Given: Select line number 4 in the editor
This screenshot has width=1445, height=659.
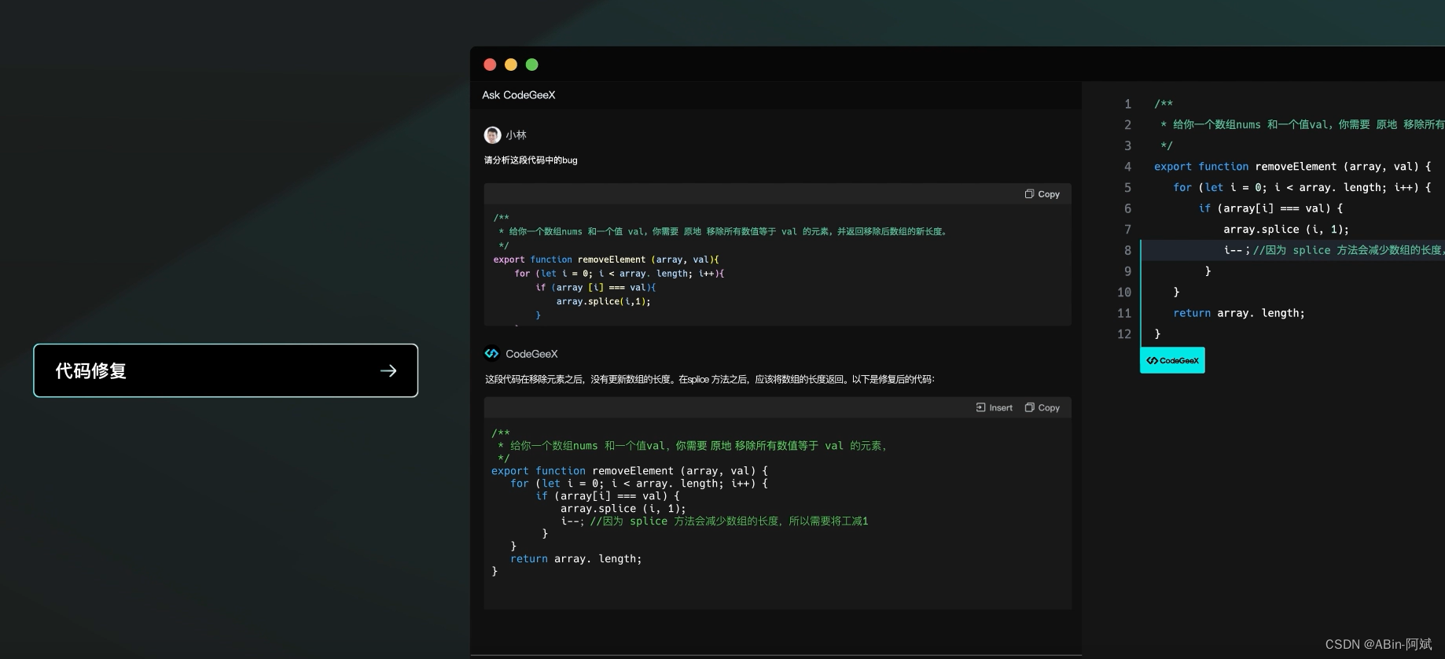Looking at the screenshot, I should (1127, 167).
